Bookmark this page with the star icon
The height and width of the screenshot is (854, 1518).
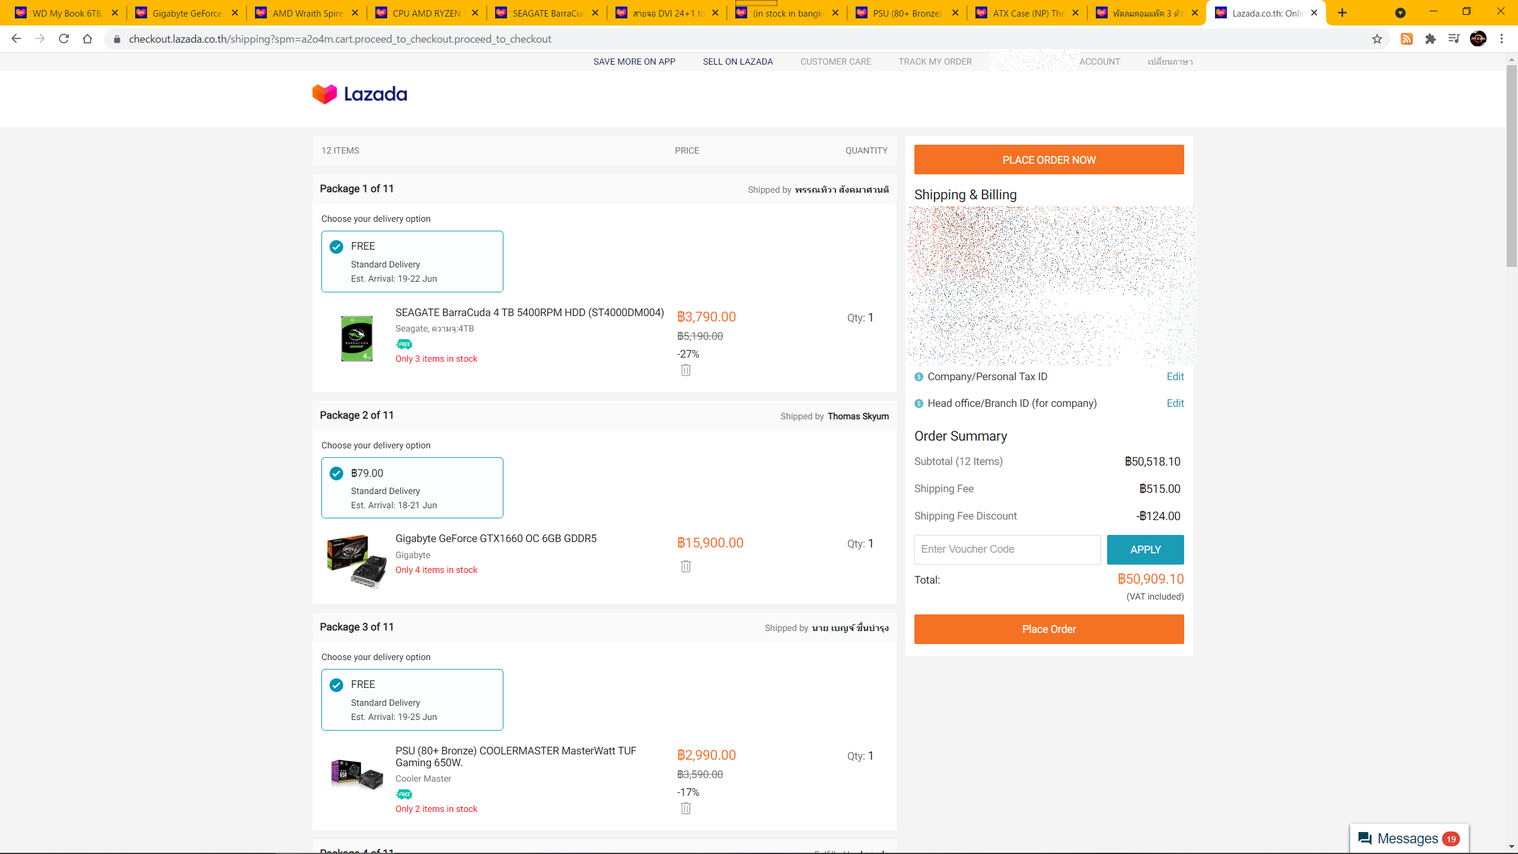(x=1377, y=39)
